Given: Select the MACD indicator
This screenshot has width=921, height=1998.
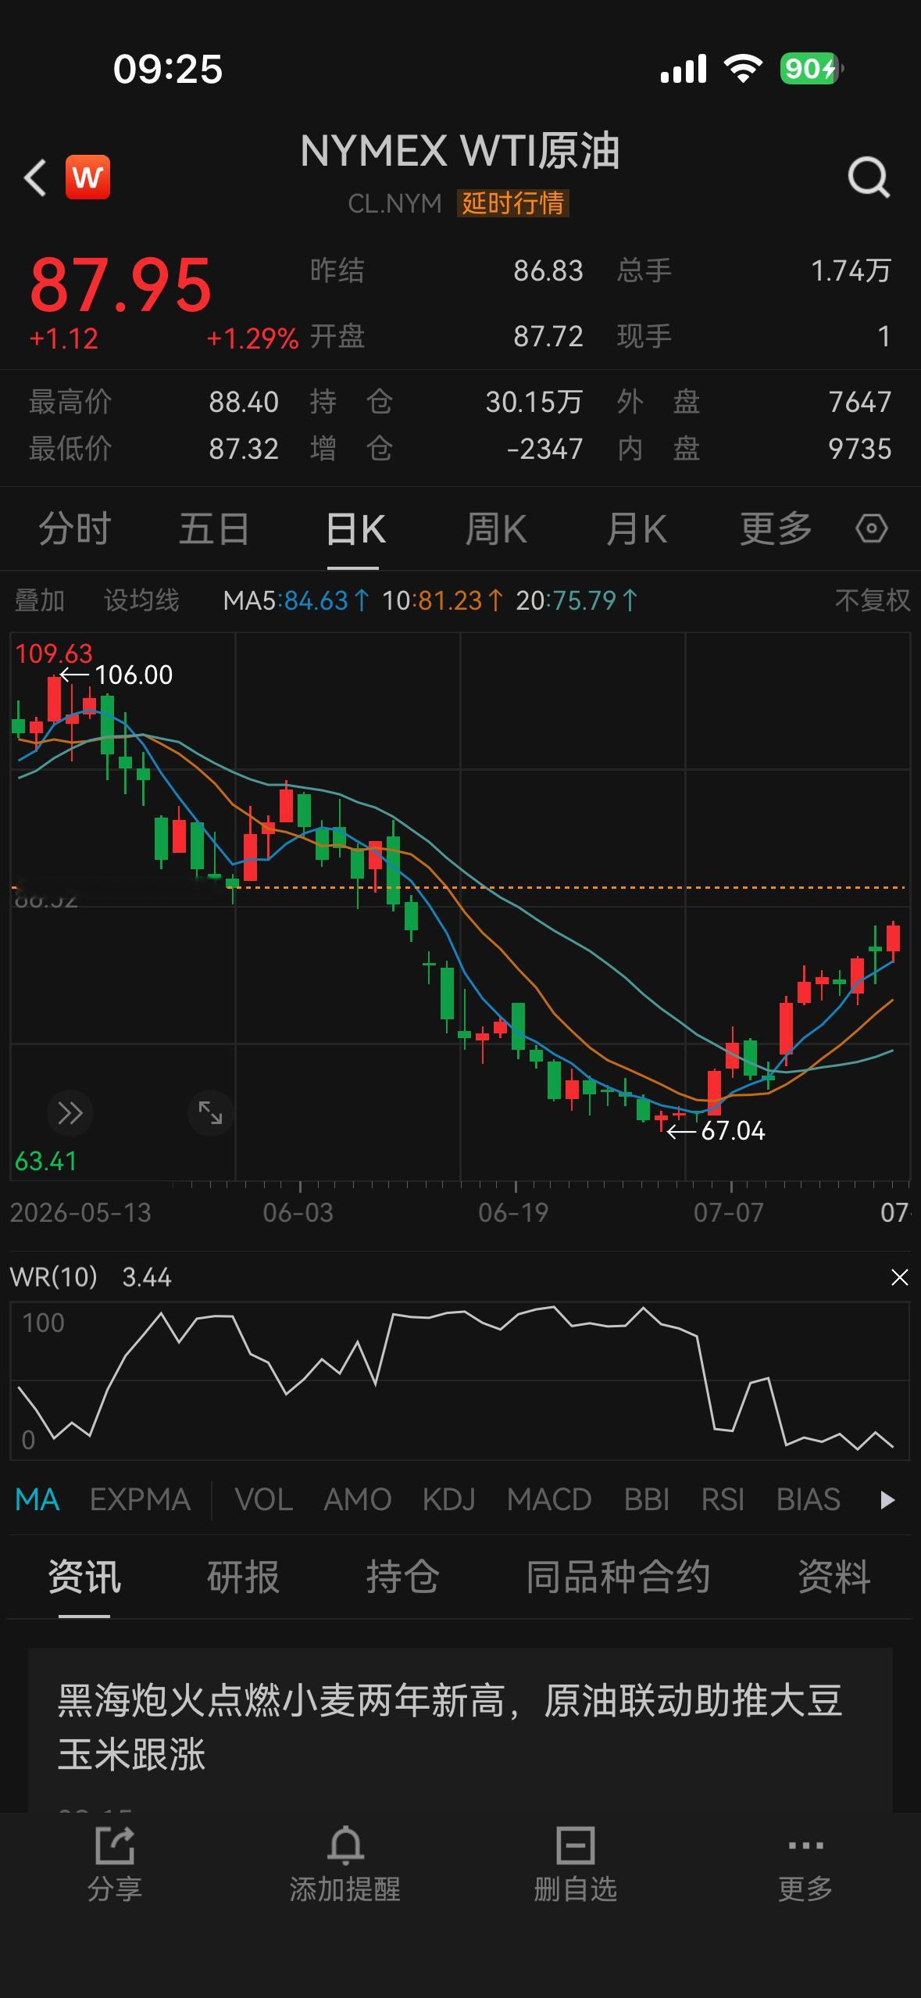Looking at the screenshot, I should pyautogui.click(x=549, y=1499).
